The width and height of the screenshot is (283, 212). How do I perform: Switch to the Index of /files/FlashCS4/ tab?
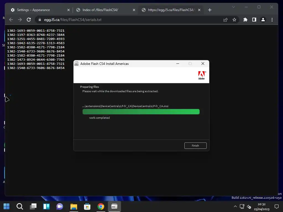106,10
